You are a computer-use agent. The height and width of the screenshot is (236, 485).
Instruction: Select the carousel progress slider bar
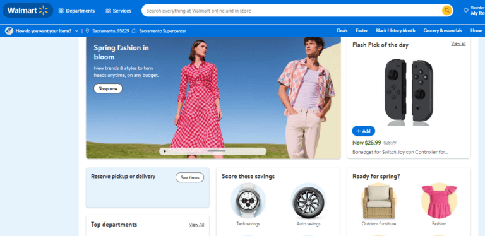tap(217, 151)
